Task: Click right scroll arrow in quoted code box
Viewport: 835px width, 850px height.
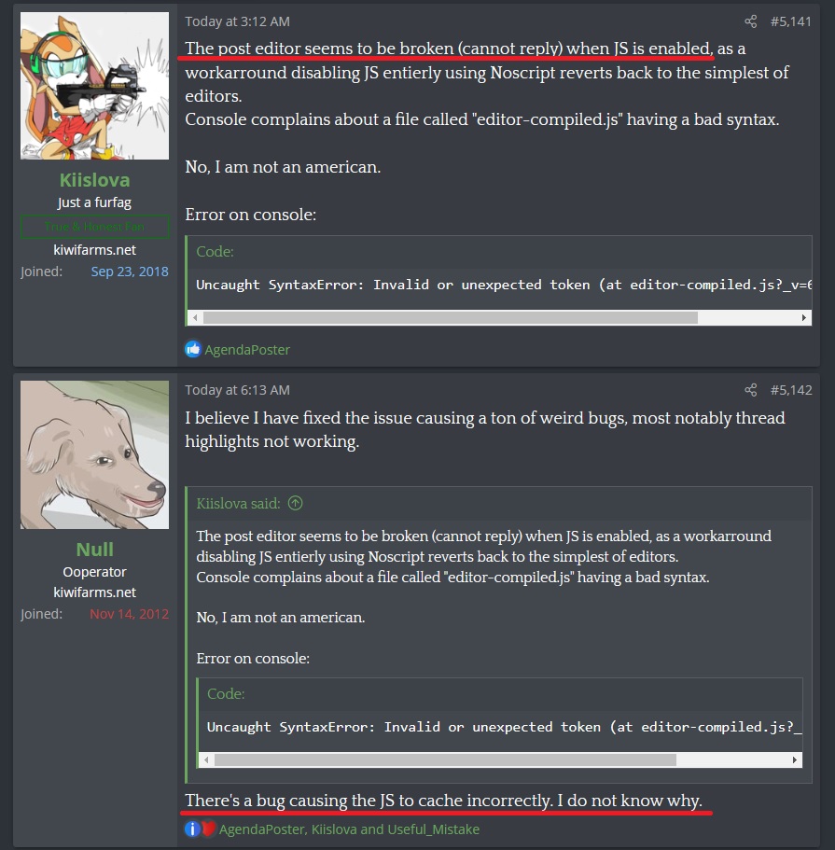Action: pyautogui.click(x=794, y=759)
